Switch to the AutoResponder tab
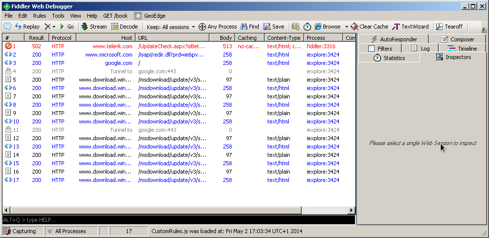Viewport: 489px width, 238px height. [x=393, y=39]
